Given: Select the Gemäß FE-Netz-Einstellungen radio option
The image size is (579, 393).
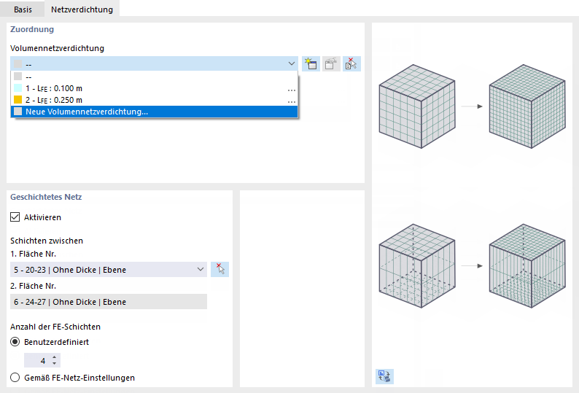Looking at the screenshot, I should 15,378.
